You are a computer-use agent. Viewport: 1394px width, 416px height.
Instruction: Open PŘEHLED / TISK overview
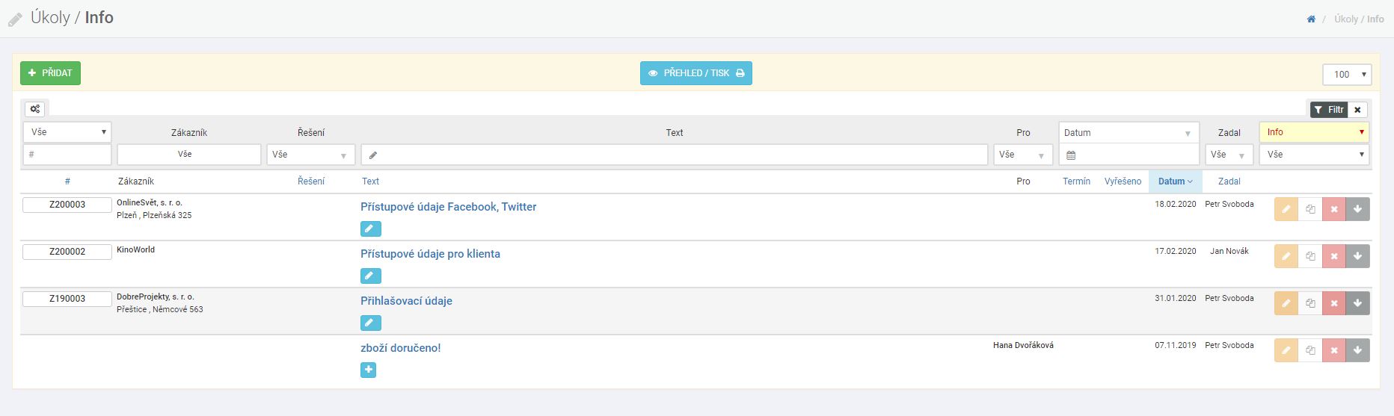tap(696, 73)
